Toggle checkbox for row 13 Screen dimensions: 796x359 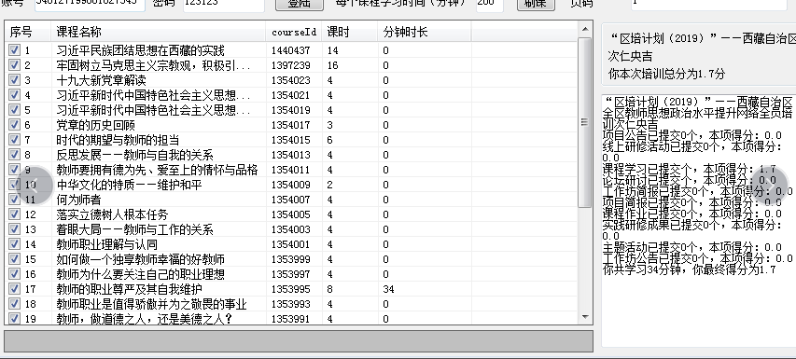pyautogui.click(x=14, y=229)
